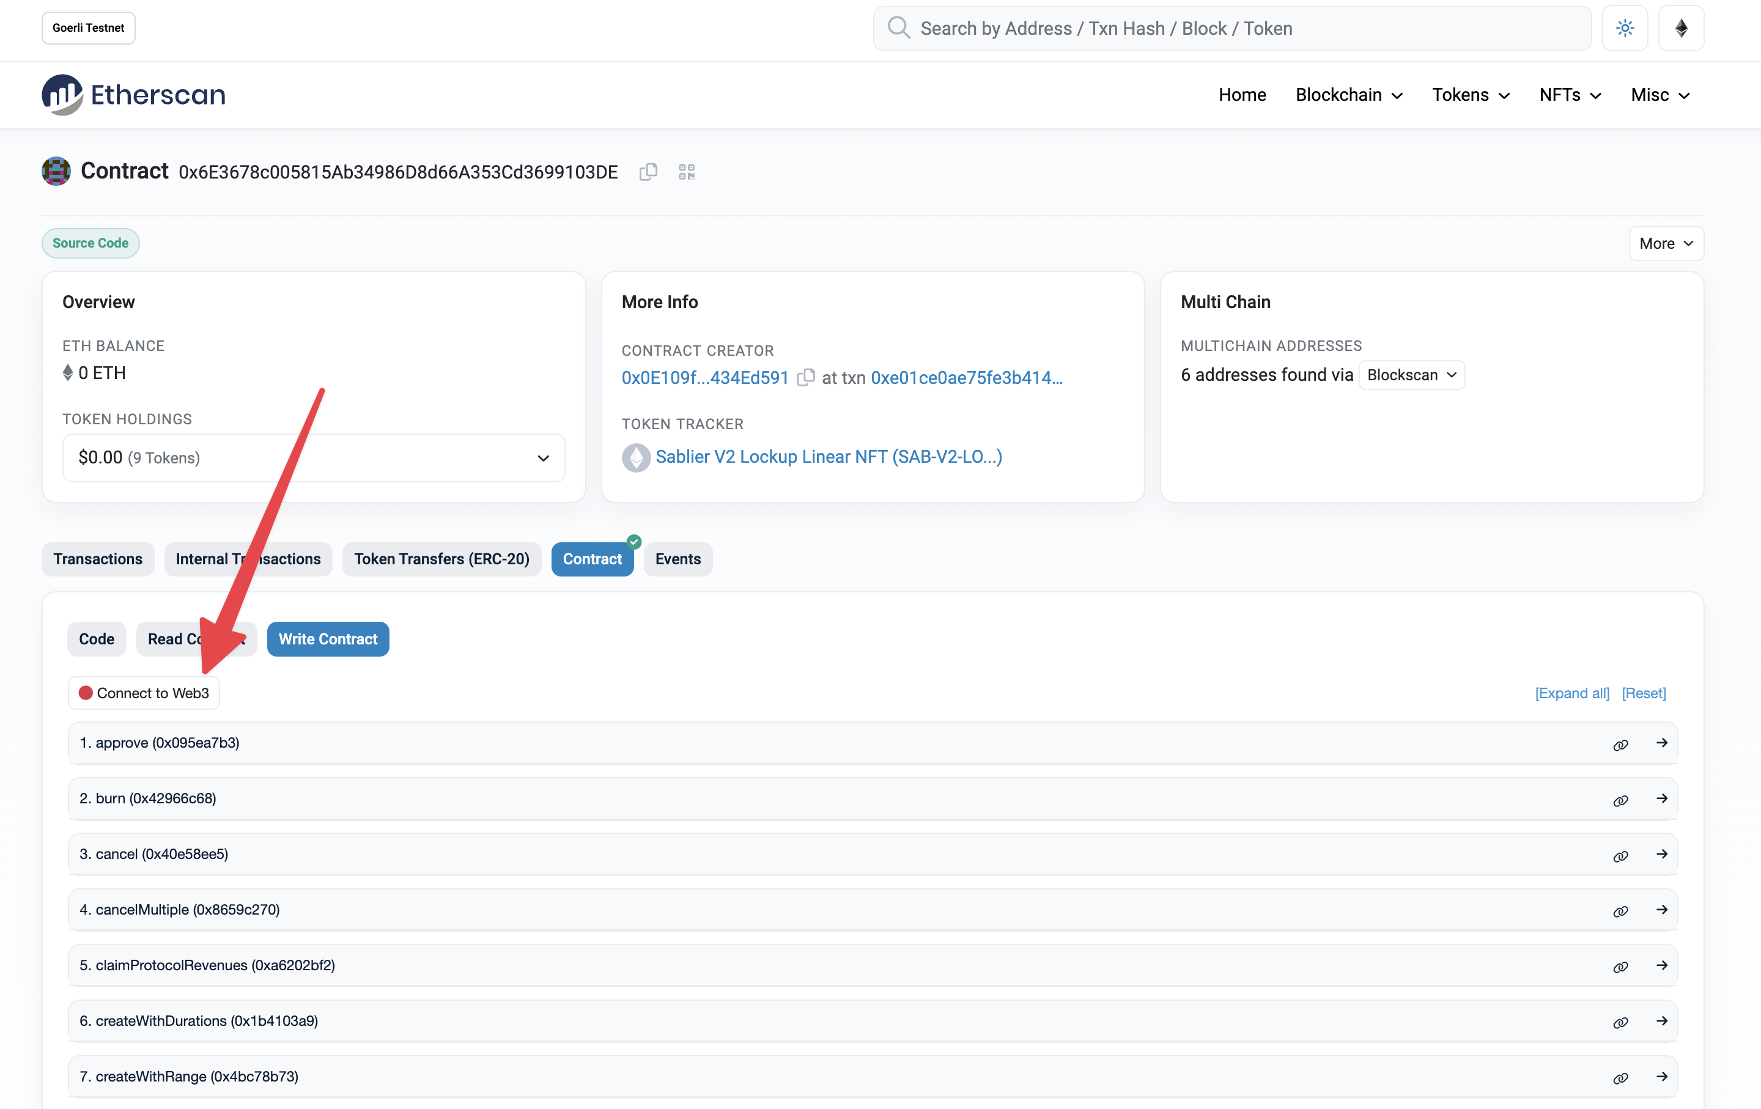Click the Ethereum network icon top right
The height and width of the screenshot is (1109, 1761).
(x=1680, y=27)
